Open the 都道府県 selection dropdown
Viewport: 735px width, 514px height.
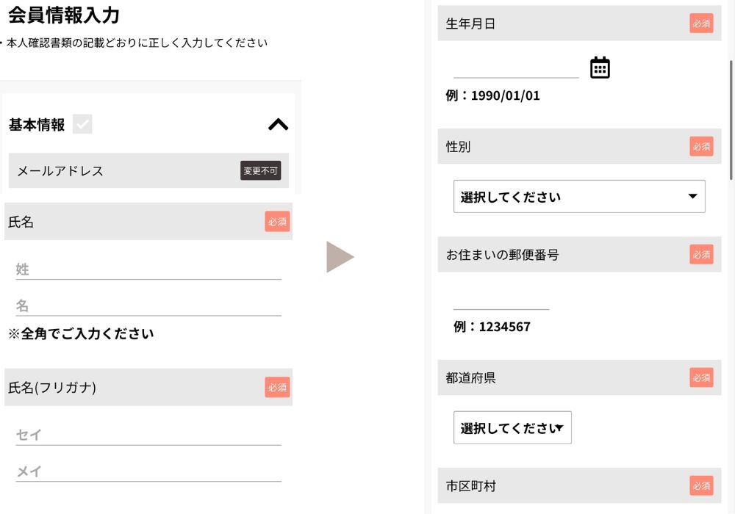click(x=512, y=427)
